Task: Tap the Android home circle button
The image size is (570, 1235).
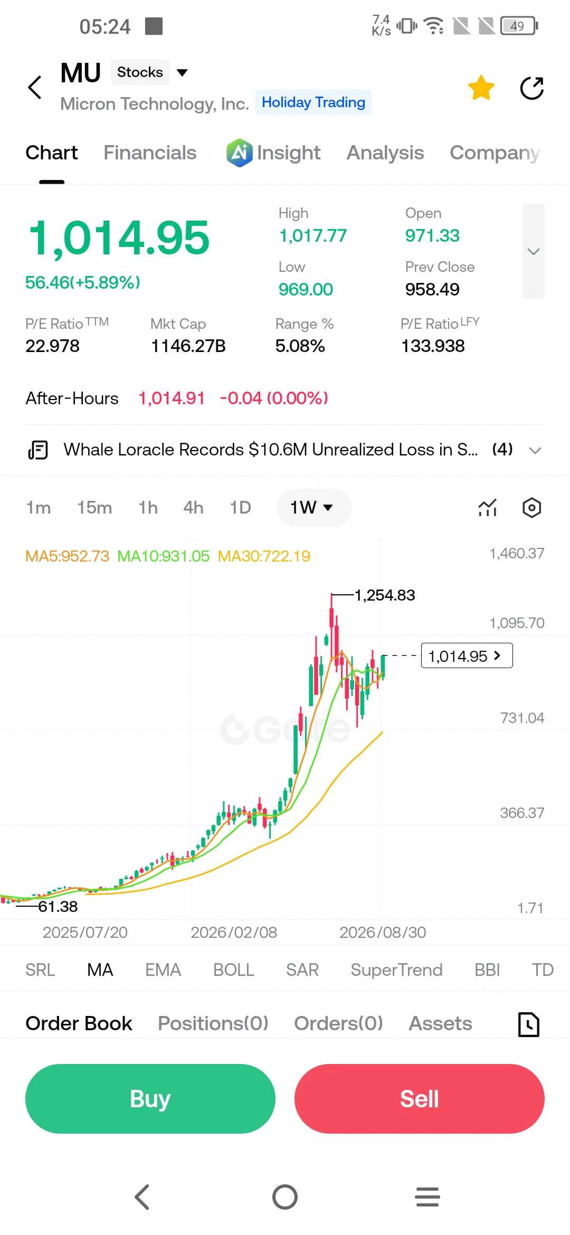Action: 285,1197
